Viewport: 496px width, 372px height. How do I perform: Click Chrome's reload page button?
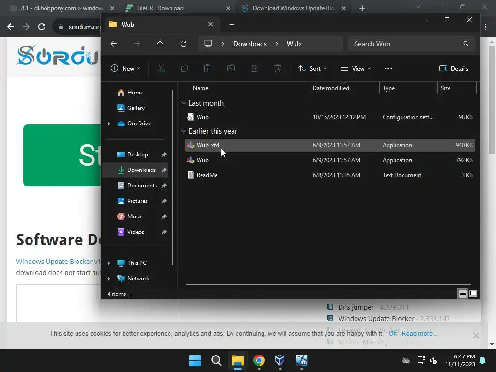pos(42,27)
